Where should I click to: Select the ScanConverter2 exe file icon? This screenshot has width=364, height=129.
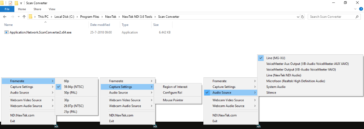point(7,32)
